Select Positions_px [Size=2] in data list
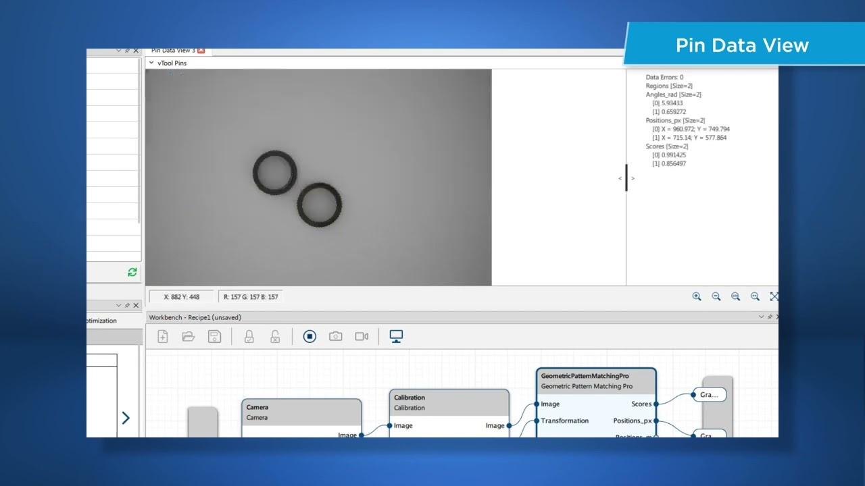Viewport: 865px width, 486px height. click(675, 120)
